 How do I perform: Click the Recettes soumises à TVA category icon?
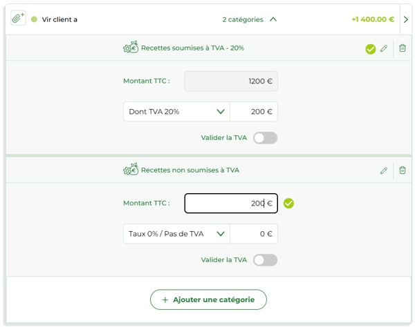(131, 48)
